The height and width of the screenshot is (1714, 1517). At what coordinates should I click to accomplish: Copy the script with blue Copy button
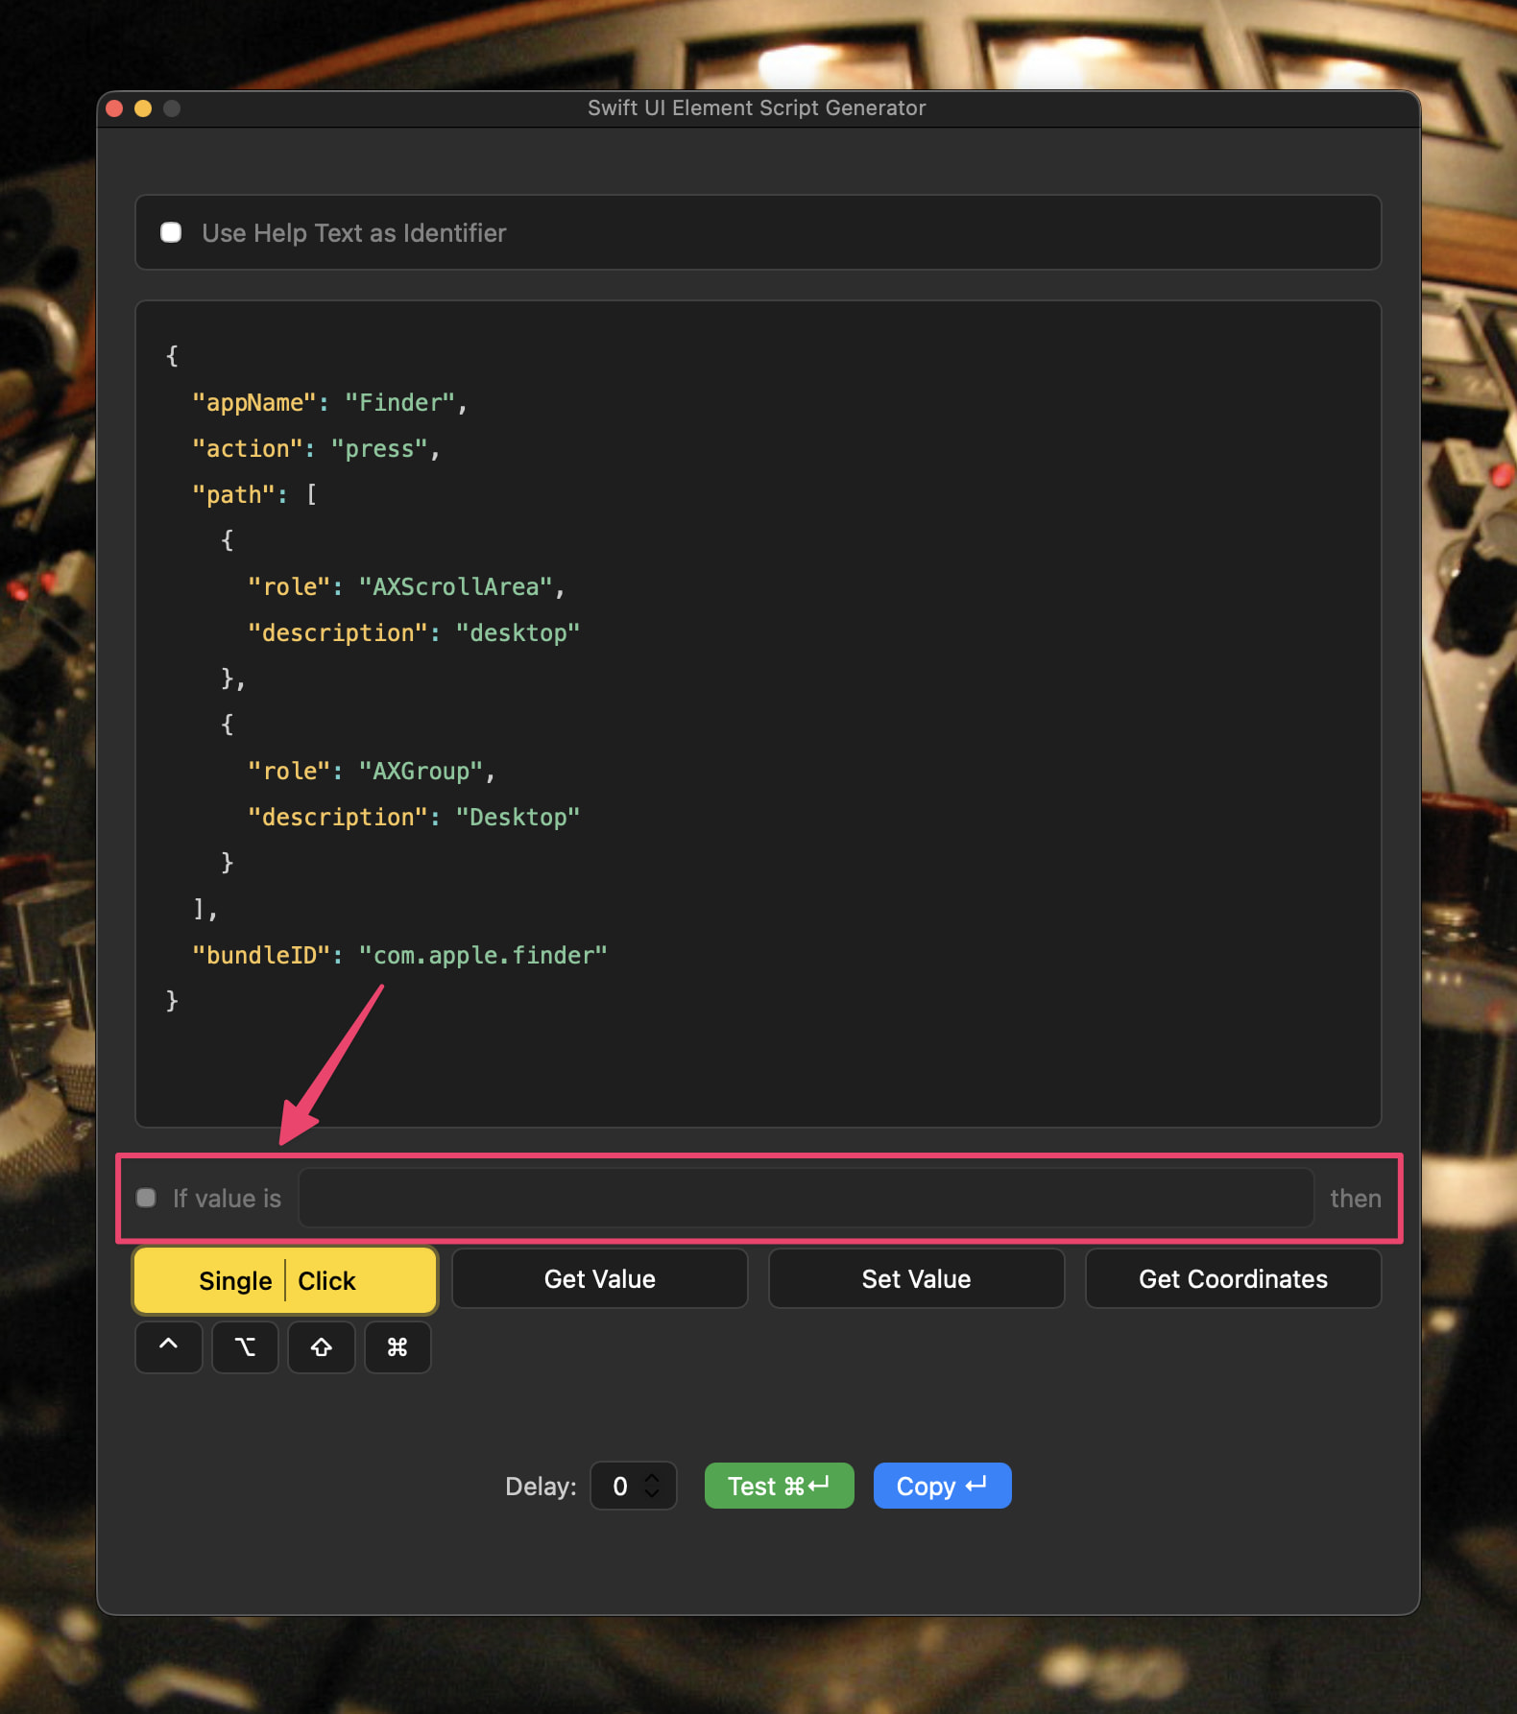942,1486
